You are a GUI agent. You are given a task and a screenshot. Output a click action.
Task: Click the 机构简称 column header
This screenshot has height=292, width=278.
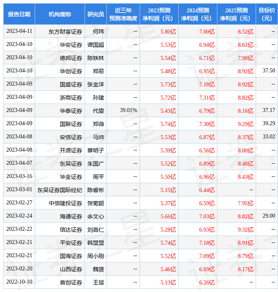[60, 14]
